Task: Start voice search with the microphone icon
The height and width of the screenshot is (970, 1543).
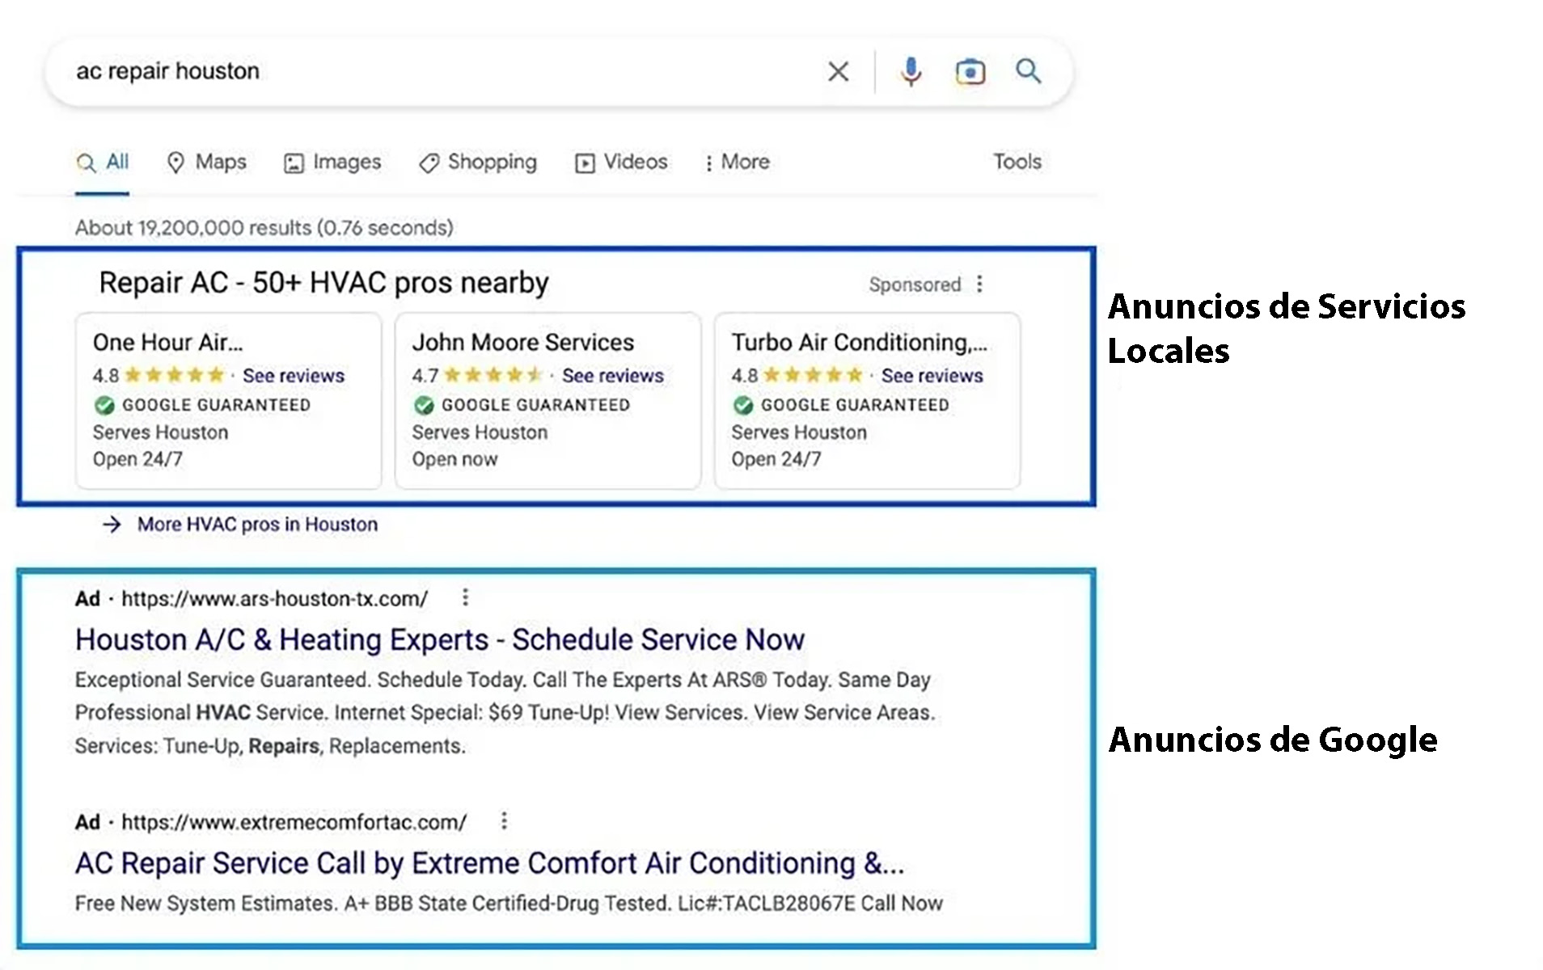Action: pos(911,72)
